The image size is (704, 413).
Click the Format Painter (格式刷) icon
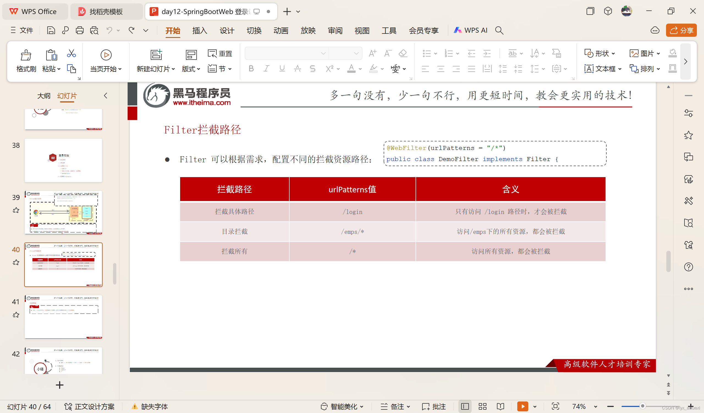point(26,55)
